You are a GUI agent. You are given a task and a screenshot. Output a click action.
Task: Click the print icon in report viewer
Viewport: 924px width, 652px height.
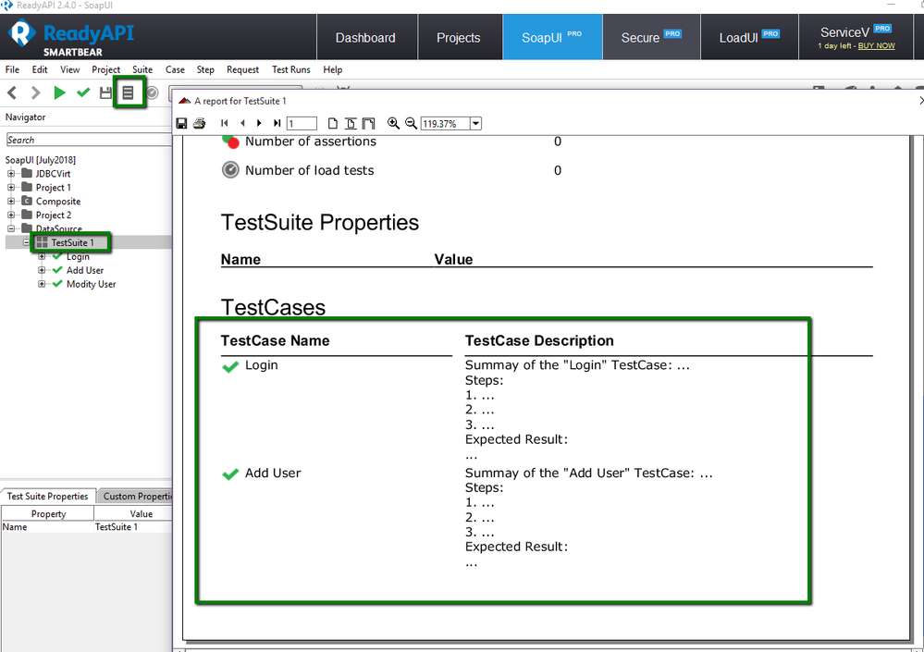(x=199, y=124)
